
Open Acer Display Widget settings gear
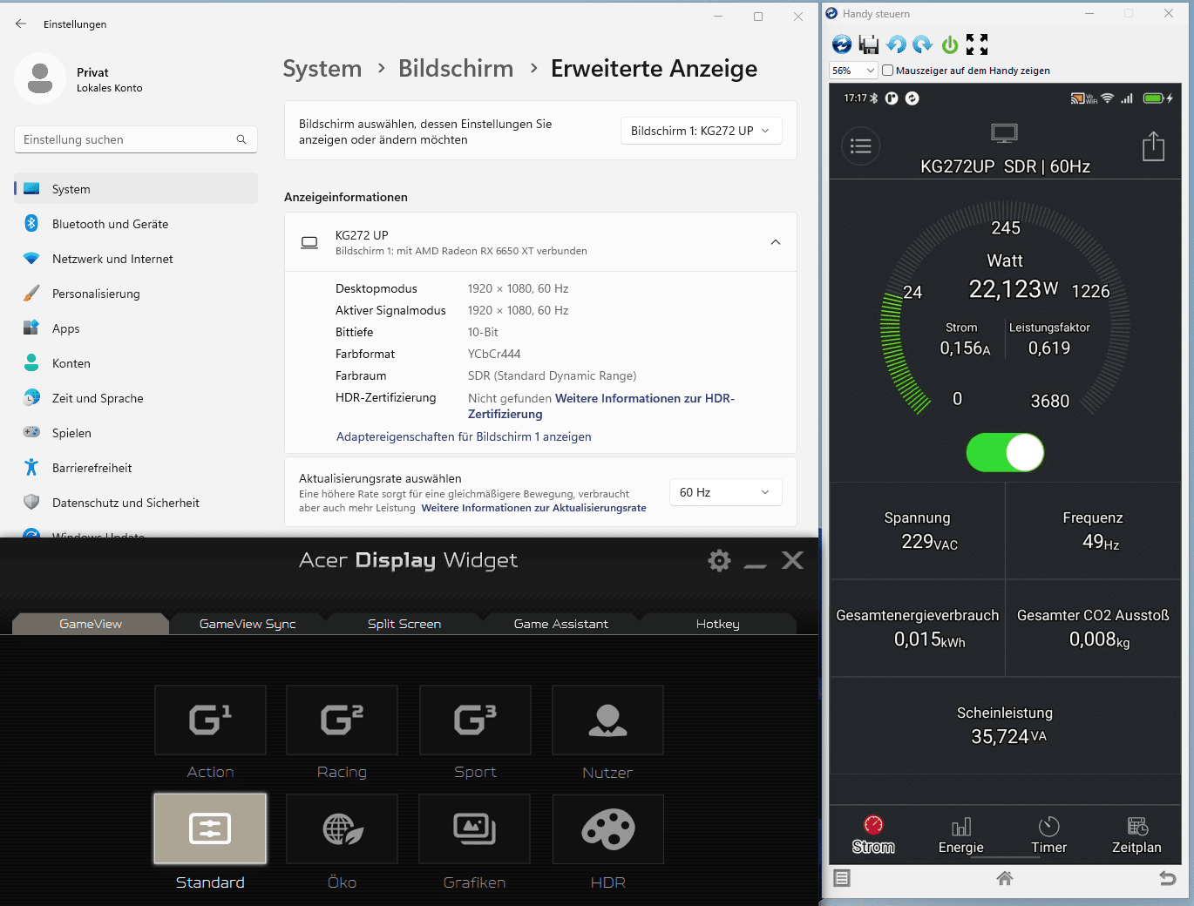coord(719,560)
